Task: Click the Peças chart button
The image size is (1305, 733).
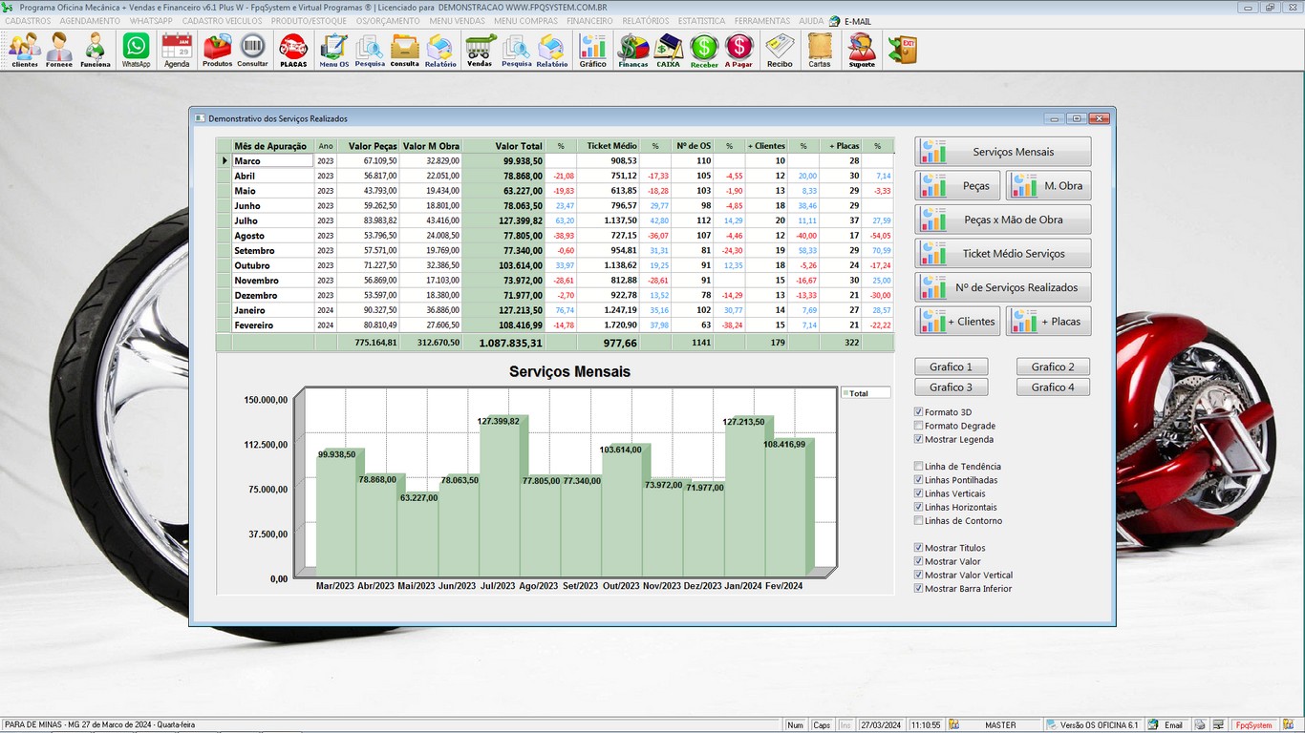Action: point(957,186)
